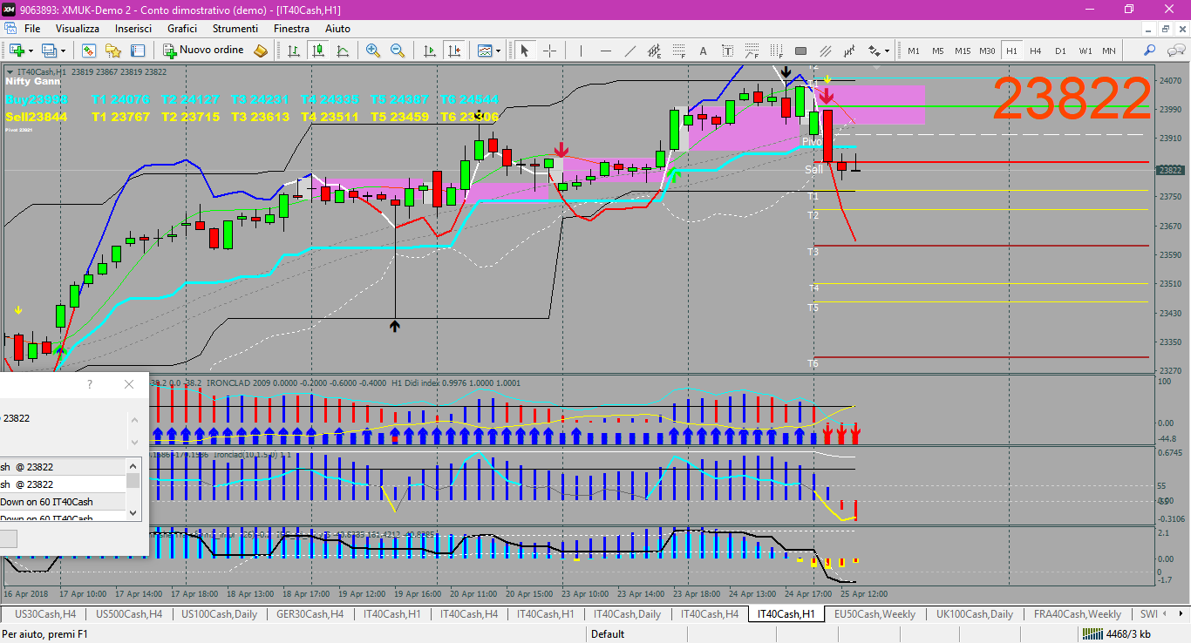Select the Text (A) tool

(x=703, y=51)
